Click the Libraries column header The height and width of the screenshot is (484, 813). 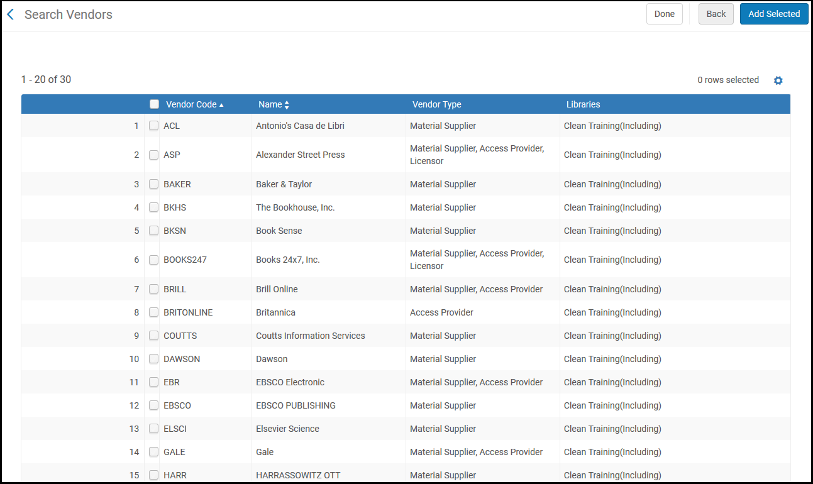point(583,104)
